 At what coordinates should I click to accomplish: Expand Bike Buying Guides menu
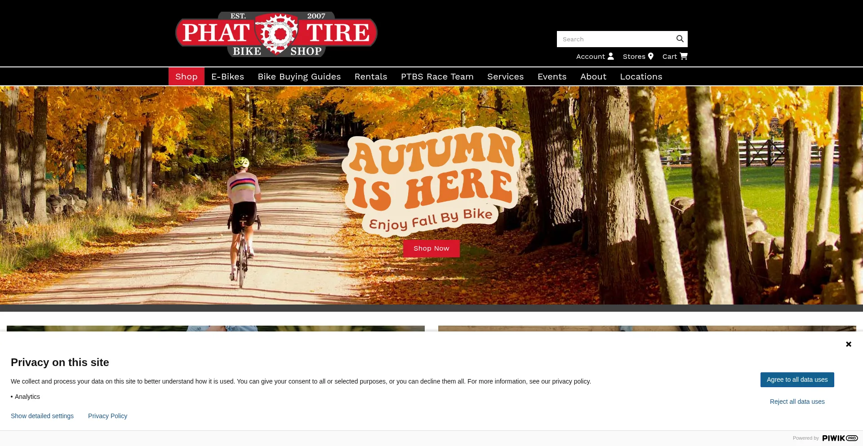tap(299, 77)
